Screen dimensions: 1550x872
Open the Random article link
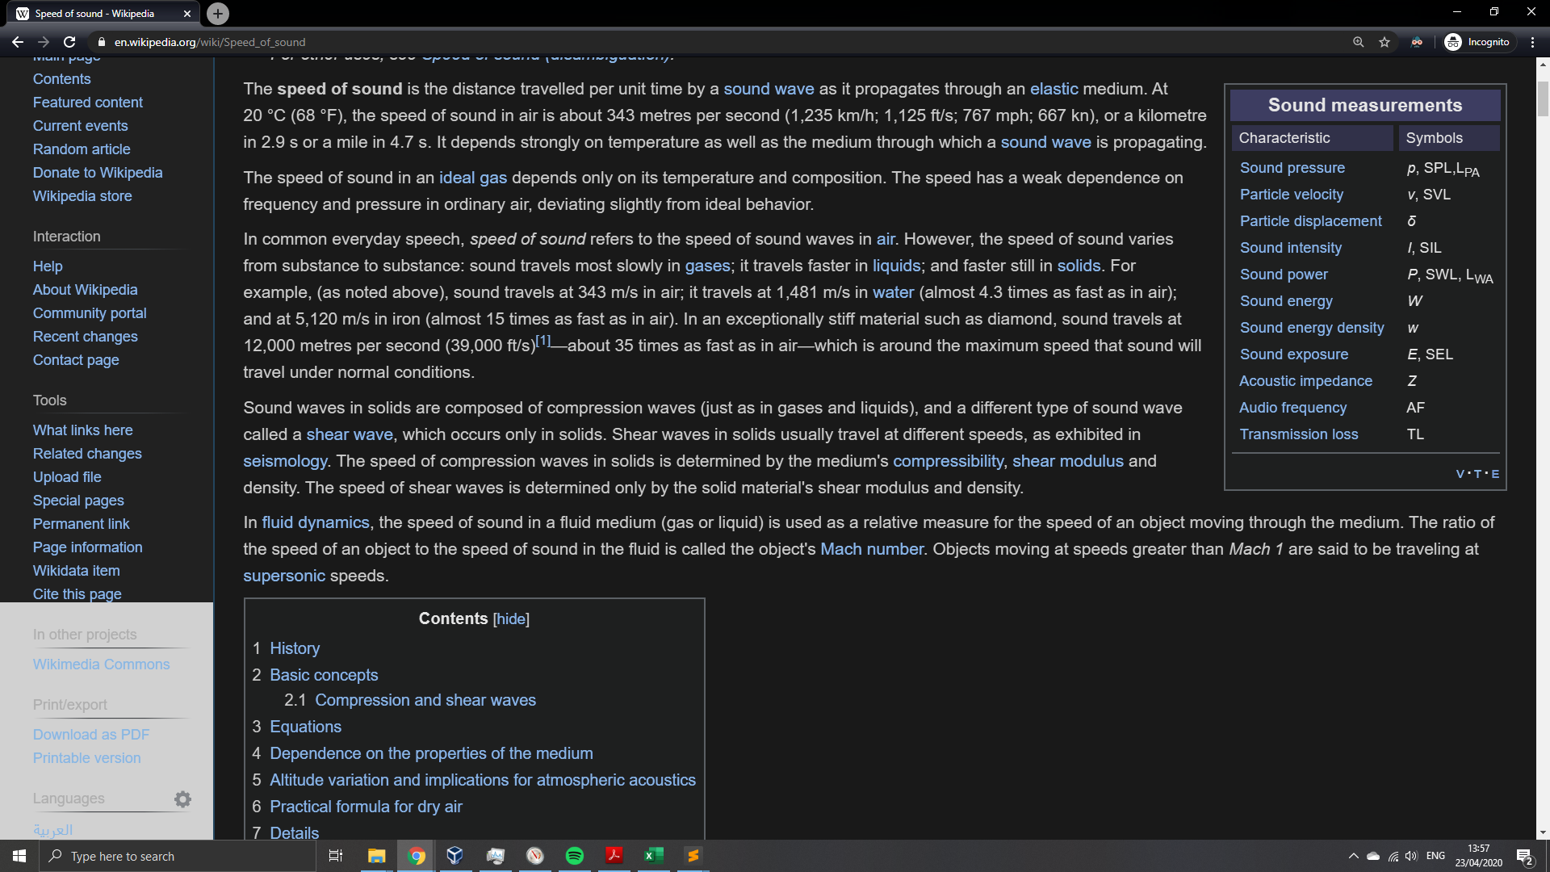click(82, 149)
